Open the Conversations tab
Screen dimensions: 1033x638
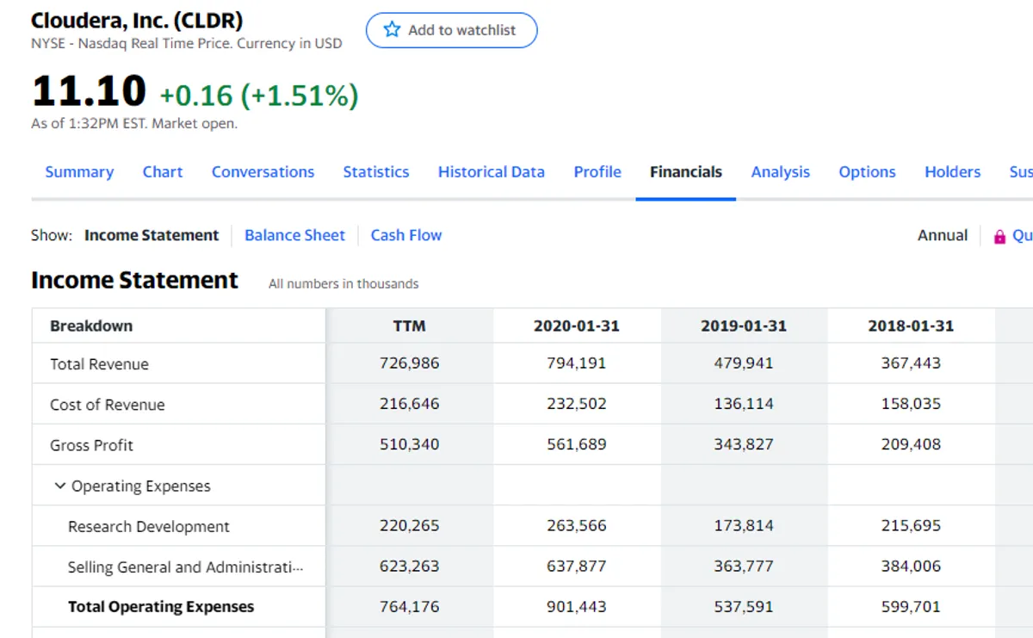(263, 172)
